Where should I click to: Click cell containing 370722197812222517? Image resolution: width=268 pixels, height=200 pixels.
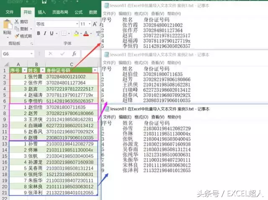pos(72,89)
